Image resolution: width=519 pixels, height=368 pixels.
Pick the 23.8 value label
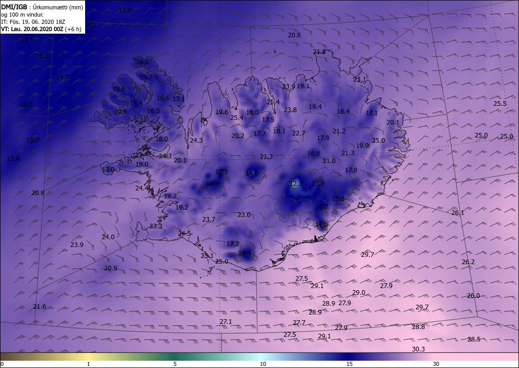tap(290, 110)
